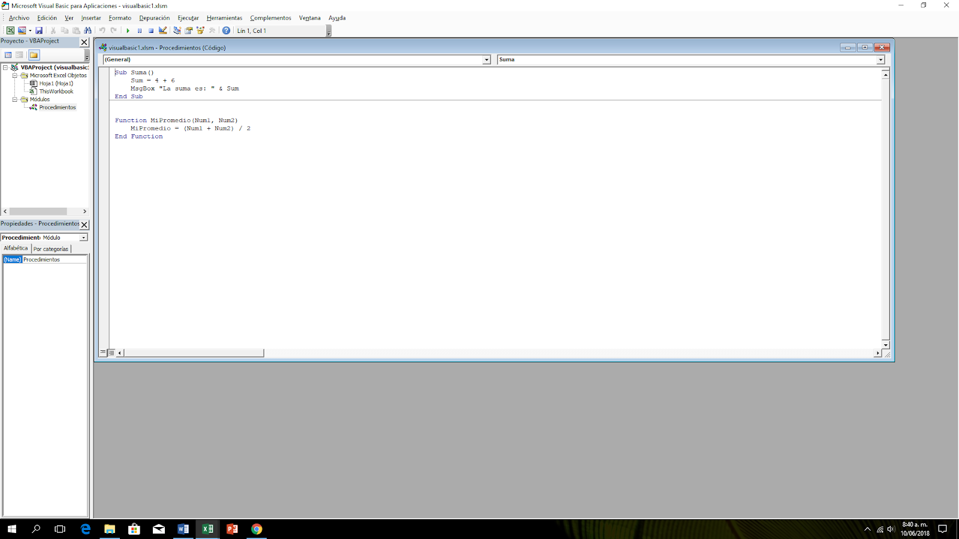The image size is (959, 539).
Task: Open Excel from the taskbar
Action: (x=208, y=529)
